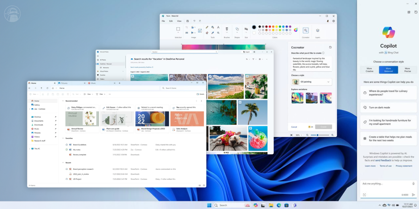
Task: Click Cancel in the Cocreator panel
Action: 294,127
